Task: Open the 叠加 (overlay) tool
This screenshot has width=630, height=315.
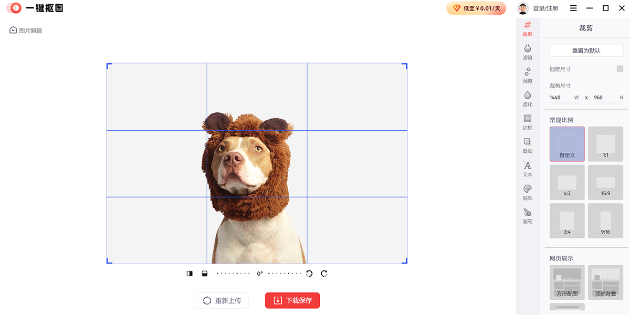Action: [527, 145]
